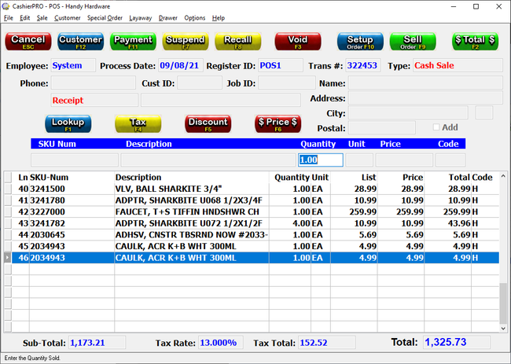Open the Layaway menu
Viewport: 511px width, 364px height.
coord(141,18)
